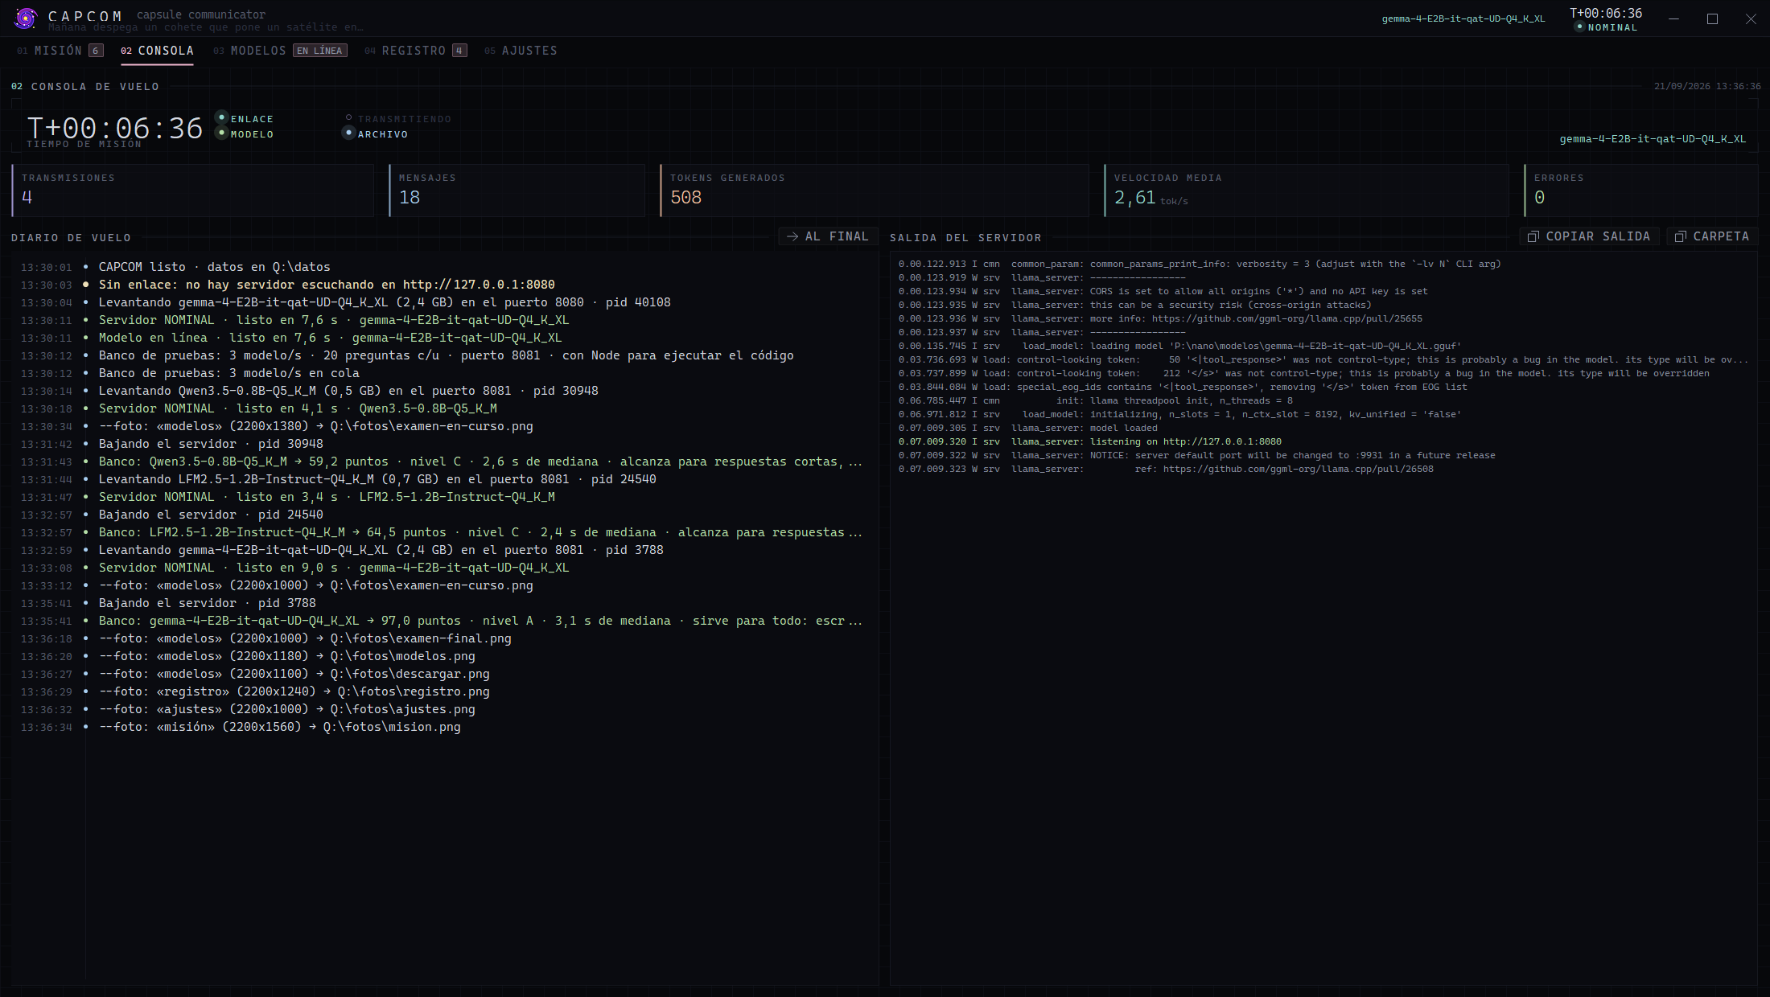The image size is (1770, 997).
Task: Open the Registro tab
Action: 415,51
